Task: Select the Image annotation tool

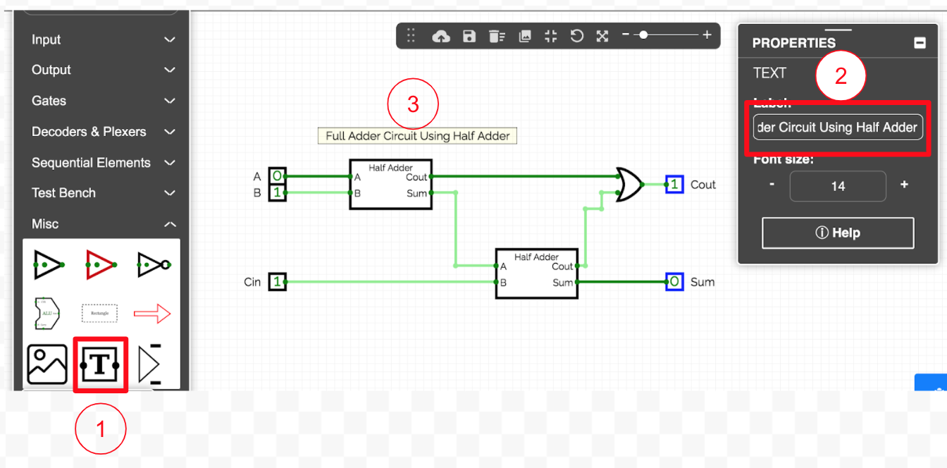Action: tap(47, 364)
